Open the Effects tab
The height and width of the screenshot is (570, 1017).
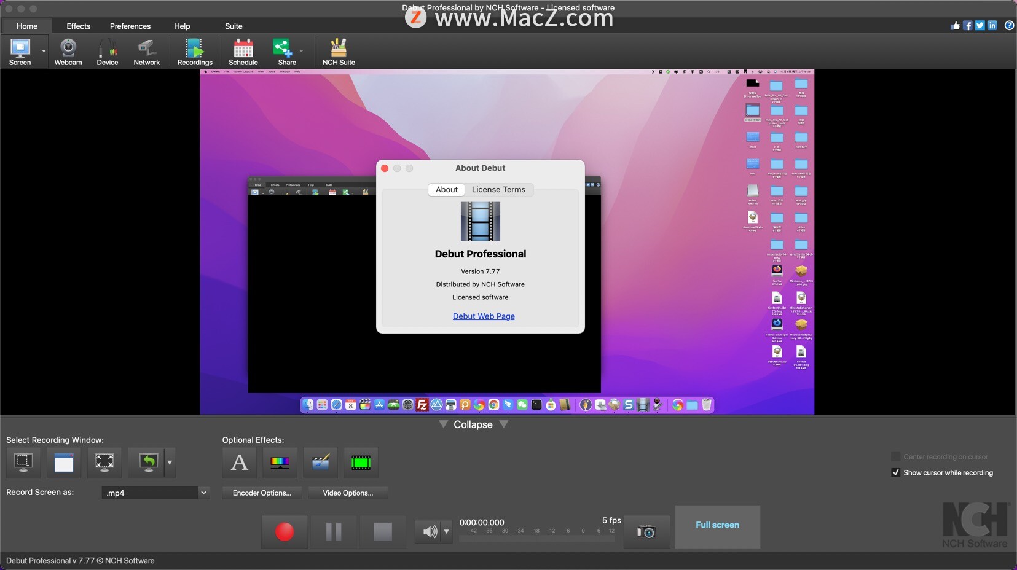pyautogui.click(x=79, y=26)
